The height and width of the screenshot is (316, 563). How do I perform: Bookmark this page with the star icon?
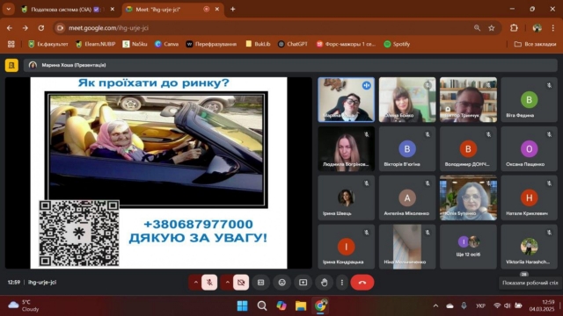click(491, 28)
